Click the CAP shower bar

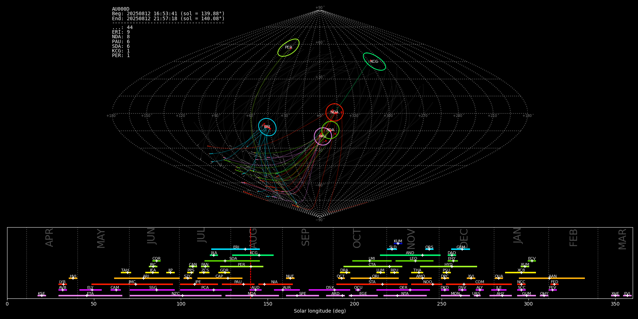click(220, 278)
